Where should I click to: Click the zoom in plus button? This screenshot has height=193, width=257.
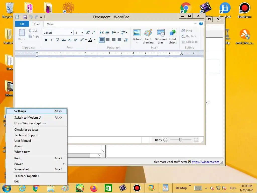point(196,140)
